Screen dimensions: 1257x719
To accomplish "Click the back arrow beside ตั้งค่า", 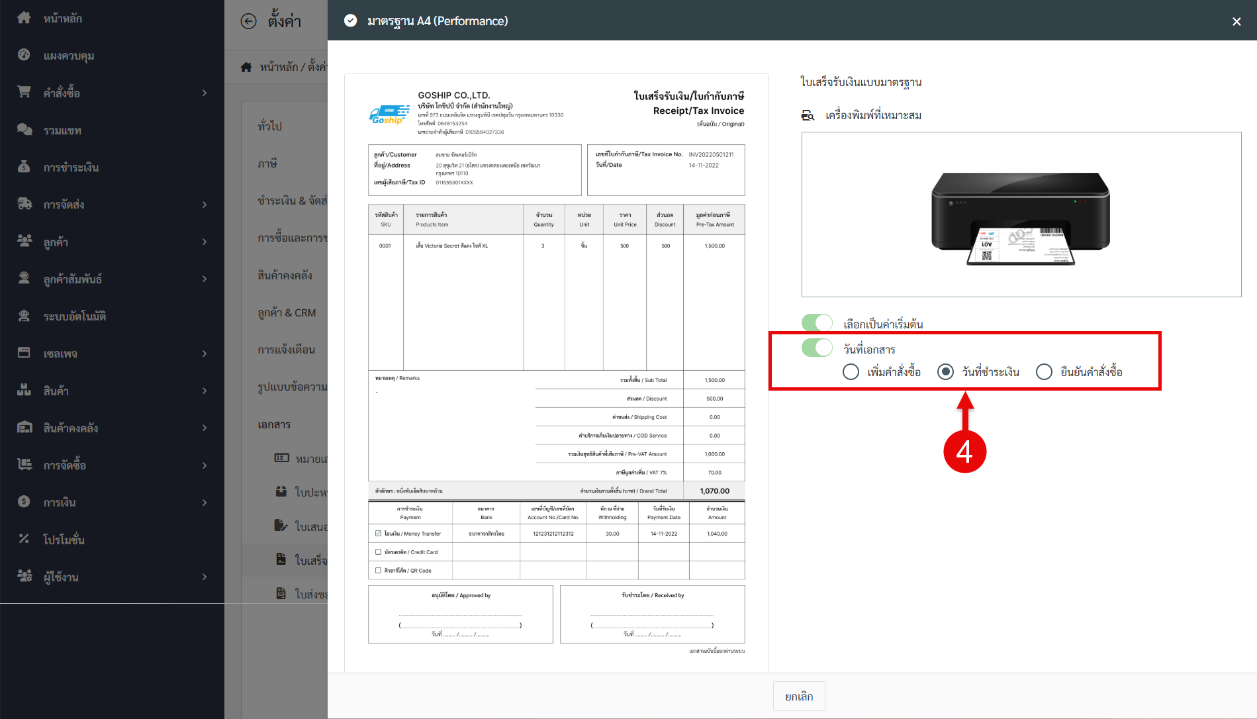I will (248, 21).
